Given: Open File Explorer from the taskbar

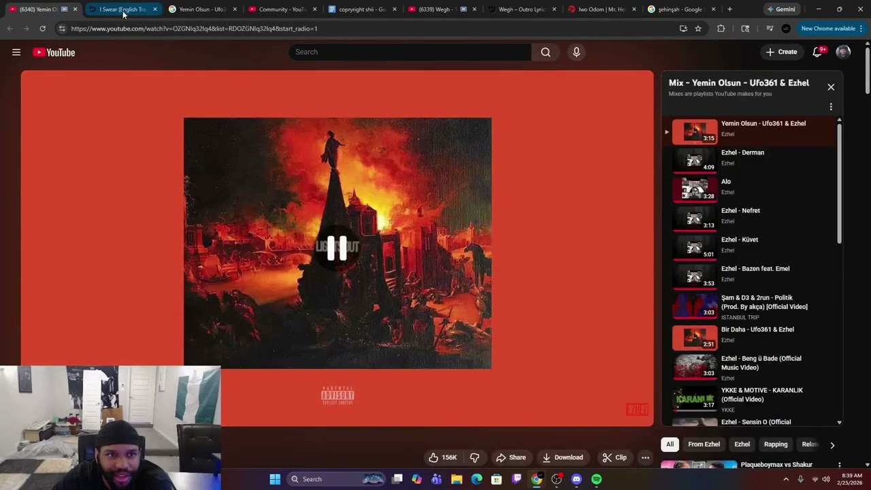Looking at the screenshot, I should [457, 479].
